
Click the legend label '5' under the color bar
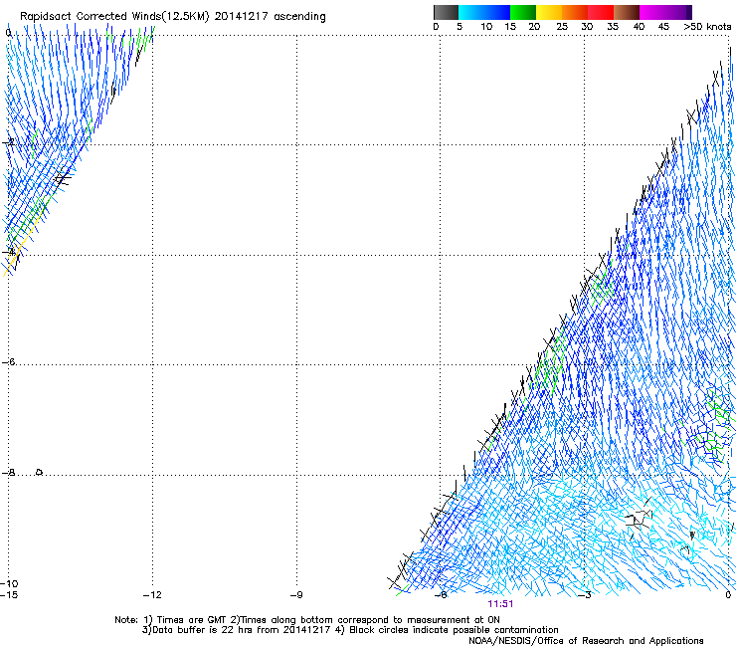click(x=460, y=27)
